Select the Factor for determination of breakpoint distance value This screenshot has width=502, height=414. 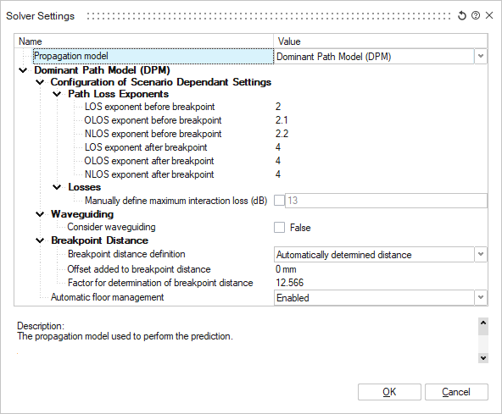(289, 283)
